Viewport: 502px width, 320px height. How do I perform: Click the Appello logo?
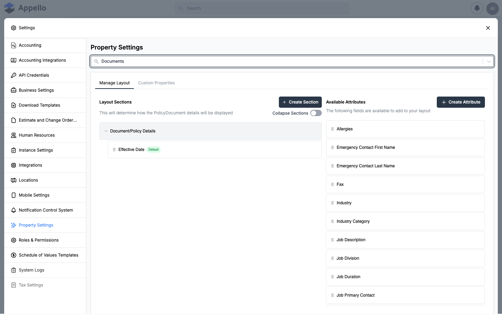point(25,8)
